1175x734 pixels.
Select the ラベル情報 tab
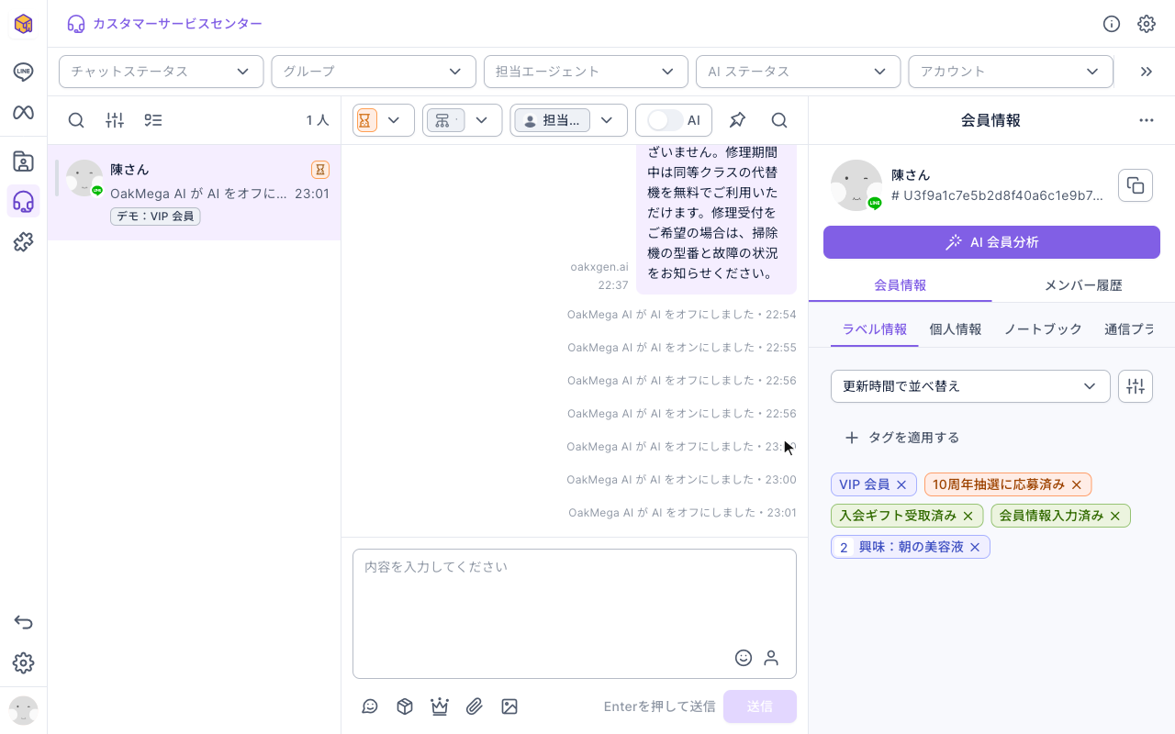pyautogui.click(x=875, y=329)
